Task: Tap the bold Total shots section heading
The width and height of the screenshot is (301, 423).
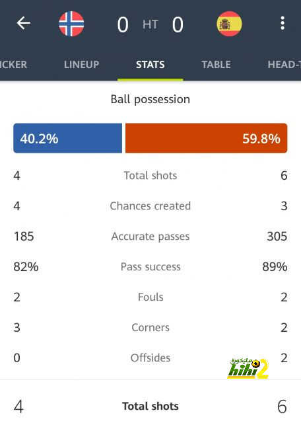Action: click(150, 406)
